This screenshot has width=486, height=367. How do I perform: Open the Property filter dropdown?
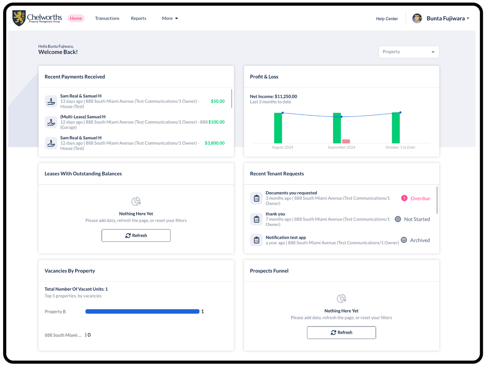coord(408,52)
